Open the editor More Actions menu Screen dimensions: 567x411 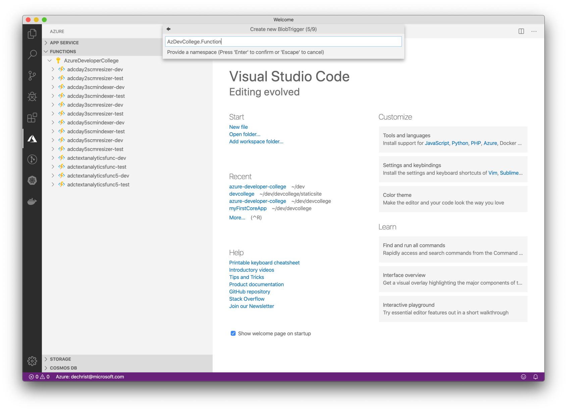(x=534, y=31)
